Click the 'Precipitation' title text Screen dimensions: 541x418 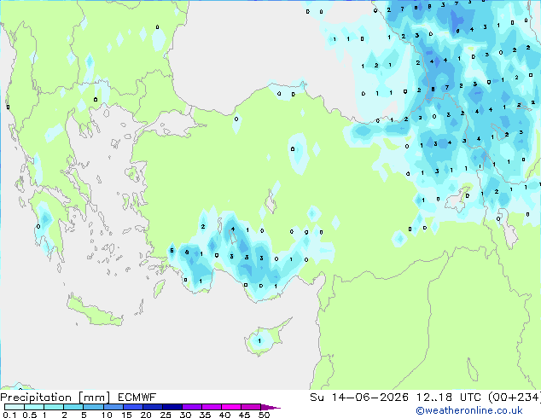pos(36,398)
